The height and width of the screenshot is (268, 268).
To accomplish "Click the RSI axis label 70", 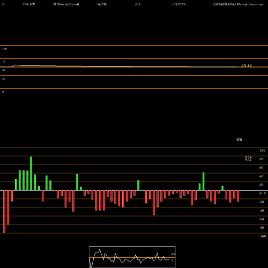I will click(4, 62).
